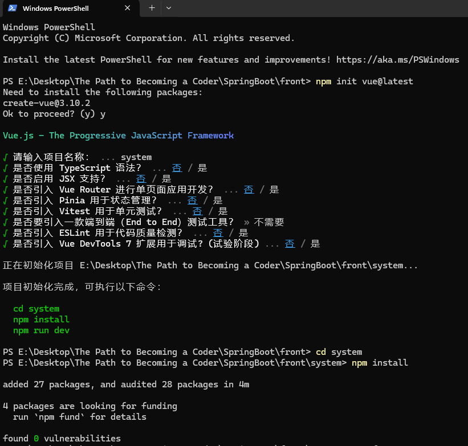Pick 是 for Pinia state management

(217, 201)
